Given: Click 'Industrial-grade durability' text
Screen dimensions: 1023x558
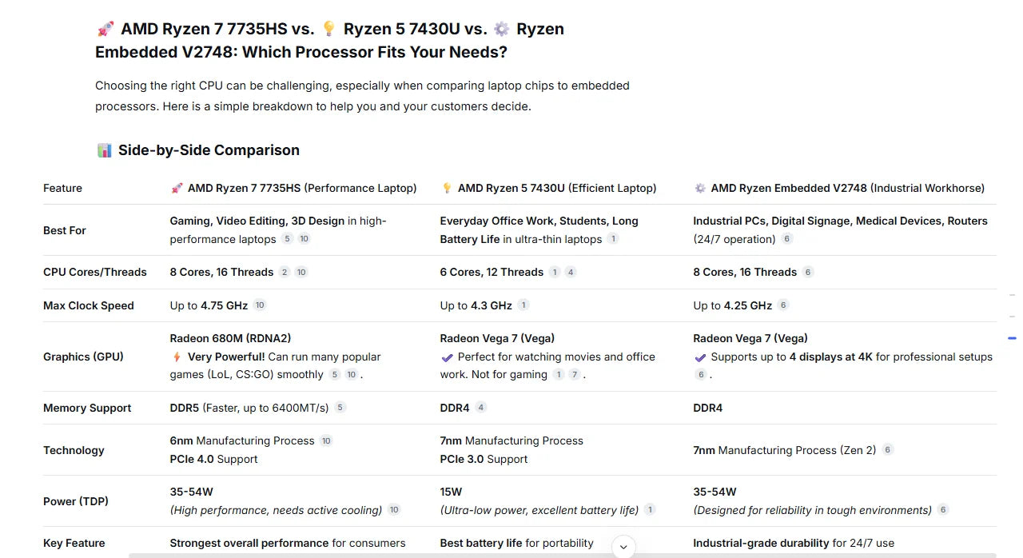Looking at the screenshot, I should tap(761, 543).
